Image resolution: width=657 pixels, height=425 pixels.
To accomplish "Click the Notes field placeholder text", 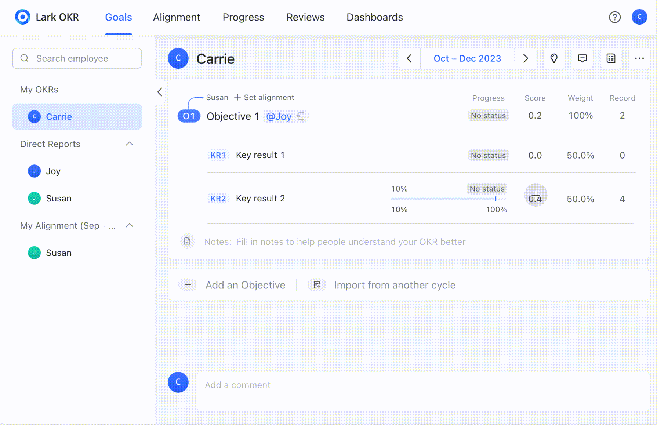I will click(351, 242).
